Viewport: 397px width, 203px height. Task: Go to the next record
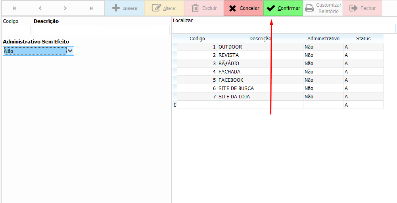pyautogui.click(x=65, y=8)
